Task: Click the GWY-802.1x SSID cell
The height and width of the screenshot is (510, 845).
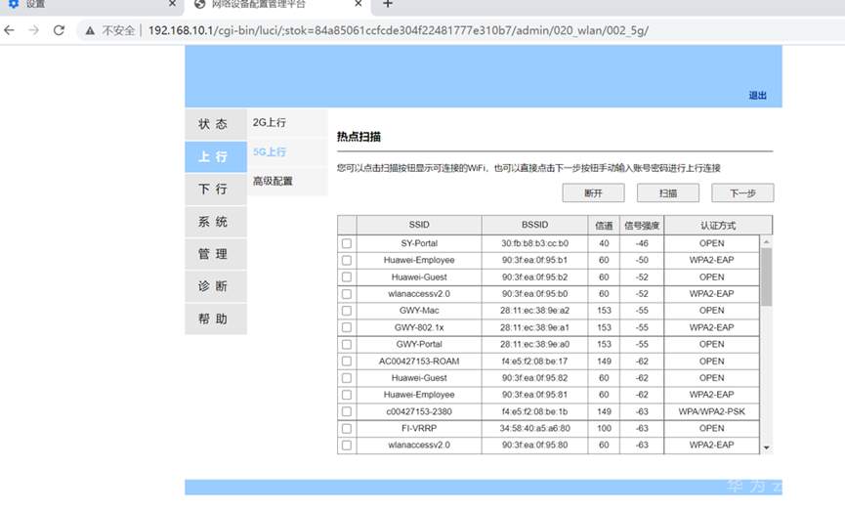Action: point(419,327)
